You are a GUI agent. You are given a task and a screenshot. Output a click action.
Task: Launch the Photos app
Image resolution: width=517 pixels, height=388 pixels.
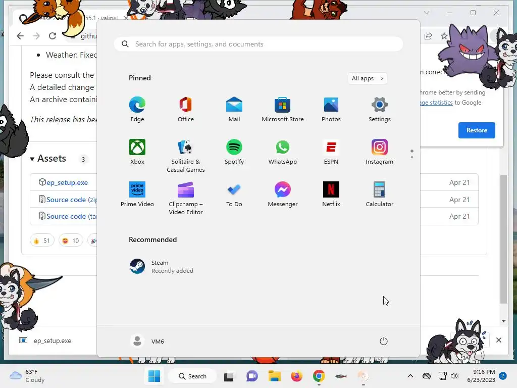point(331,110)
